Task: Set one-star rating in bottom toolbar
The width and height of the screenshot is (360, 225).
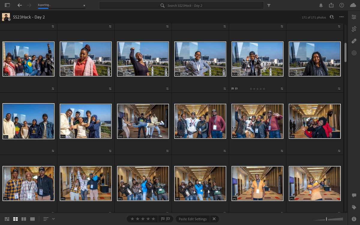Action: tap(133, 219)
